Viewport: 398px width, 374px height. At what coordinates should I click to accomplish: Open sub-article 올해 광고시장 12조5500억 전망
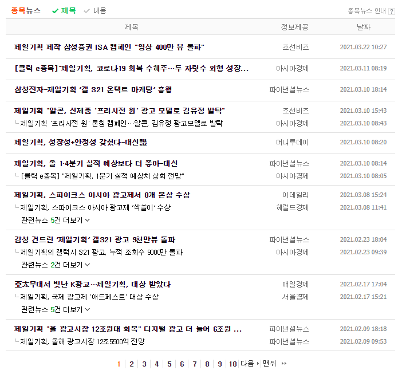click(82, 341)
